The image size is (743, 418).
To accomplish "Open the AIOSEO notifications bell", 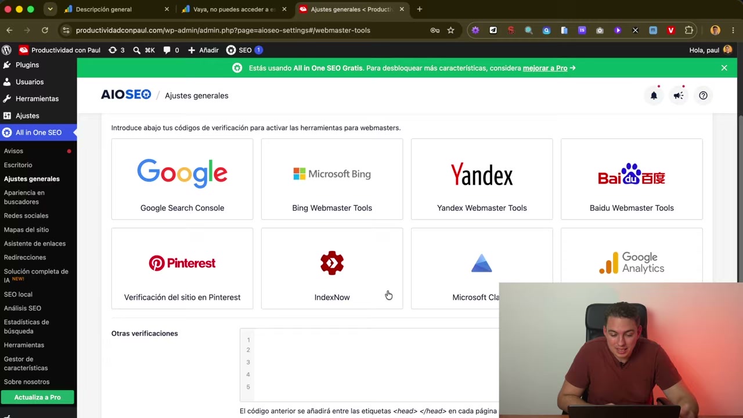I will [x=654, y=96].
